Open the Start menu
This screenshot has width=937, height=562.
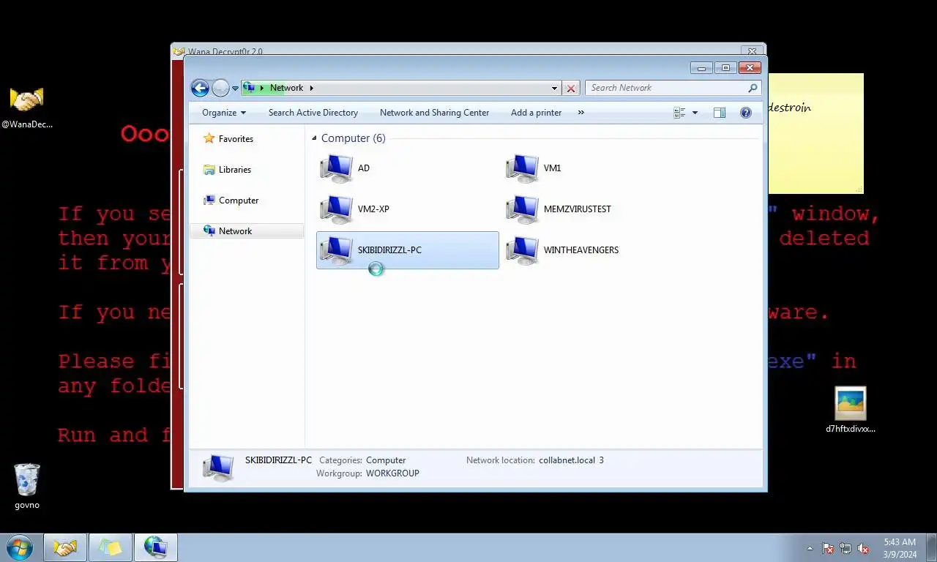point(19,547)
